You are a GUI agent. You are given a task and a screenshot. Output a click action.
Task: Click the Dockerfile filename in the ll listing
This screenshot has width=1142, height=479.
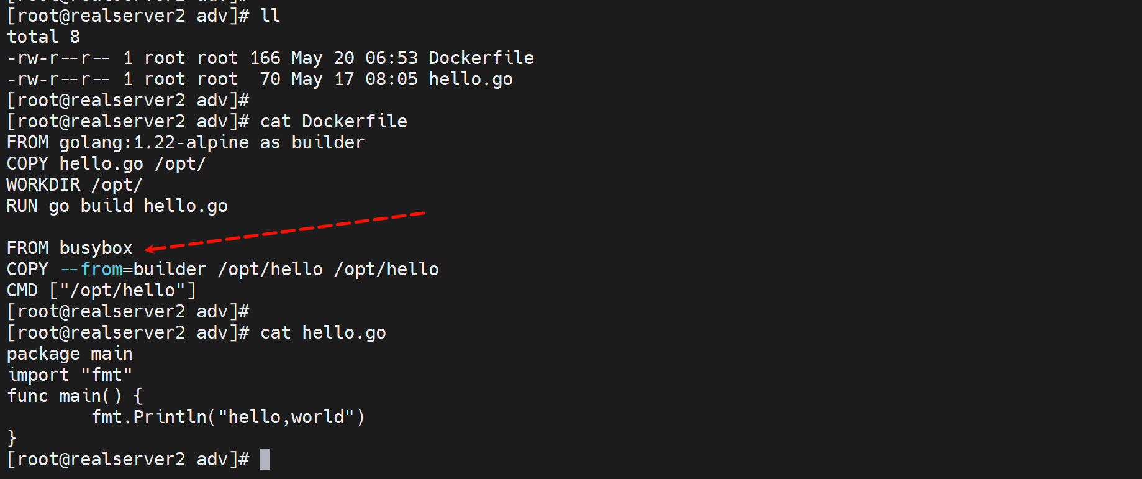(481, 58)
